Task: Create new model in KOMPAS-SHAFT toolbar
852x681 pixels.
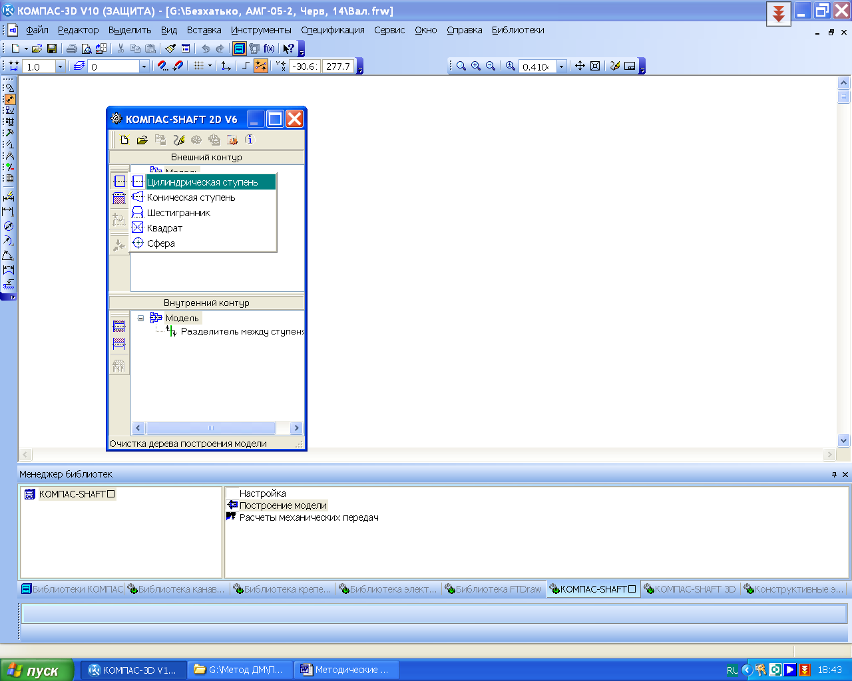Action: [x=124, y=140]
